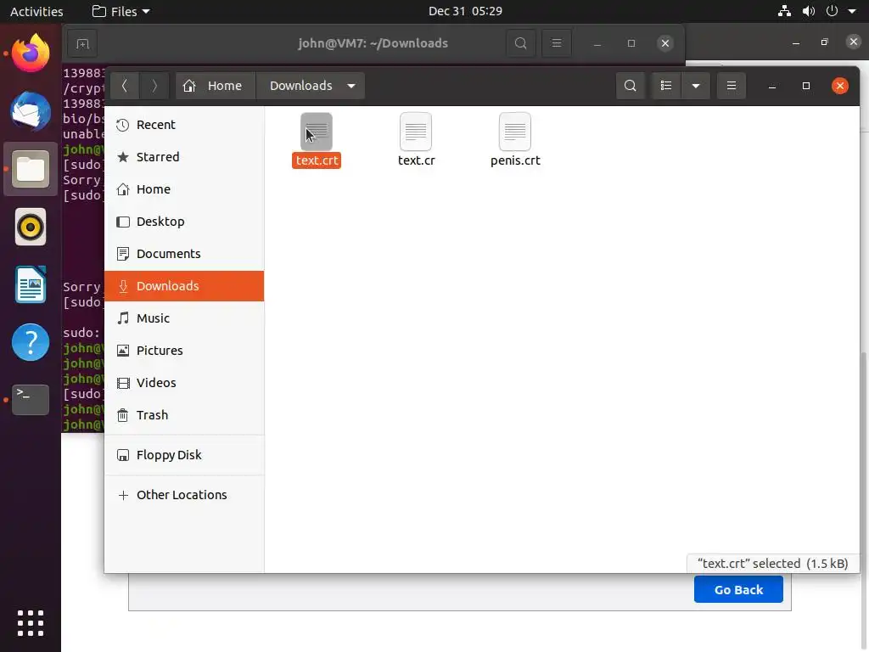Open the Files app menu in the top bar

(x=121, y=11)
